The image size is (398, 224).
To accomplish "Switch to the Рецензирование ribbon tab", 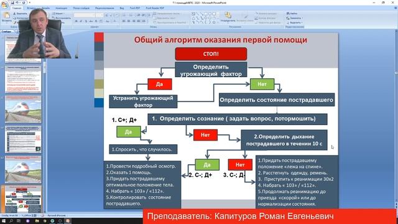I will tap(104, 8).
